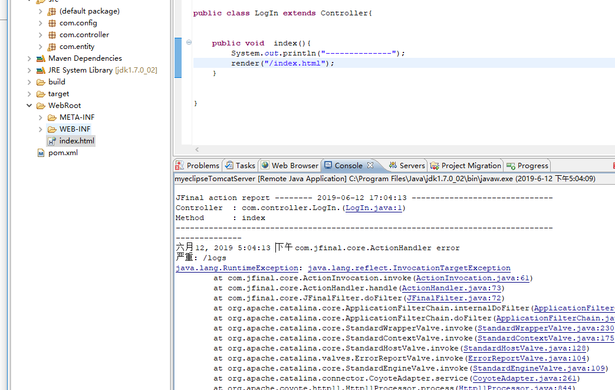The height and width of the screenshot is (390, 615).
Task: Click the Console tab monitor icon
Action: [x=328, y=165]
